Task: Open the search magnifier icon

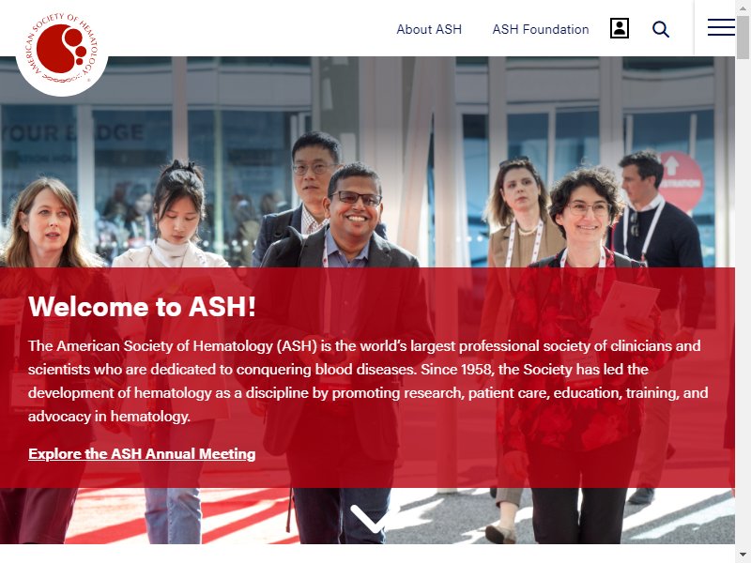Action: (661, 29)
